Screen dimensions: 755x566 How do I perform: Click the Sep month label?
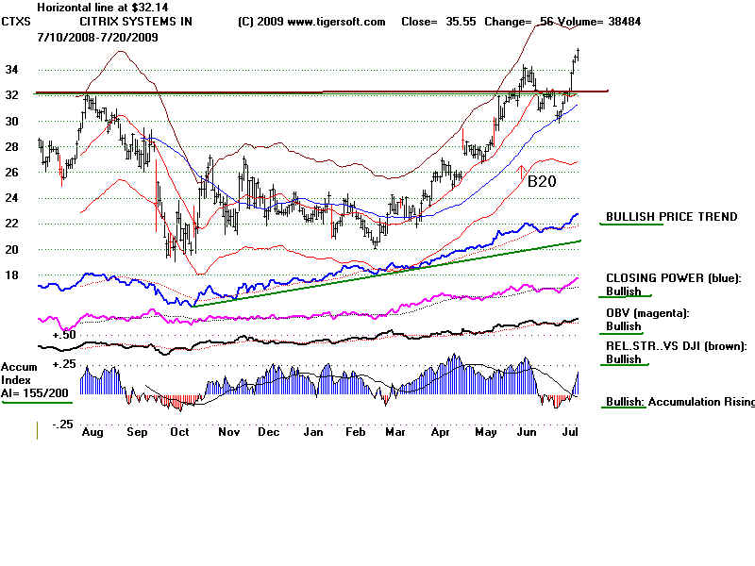tap(137, 432)
